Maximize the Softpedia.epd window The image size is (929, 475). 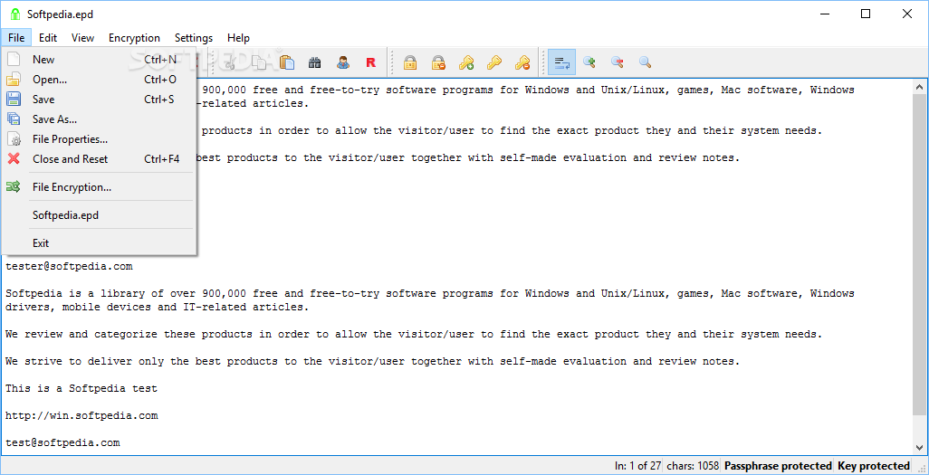866,14
